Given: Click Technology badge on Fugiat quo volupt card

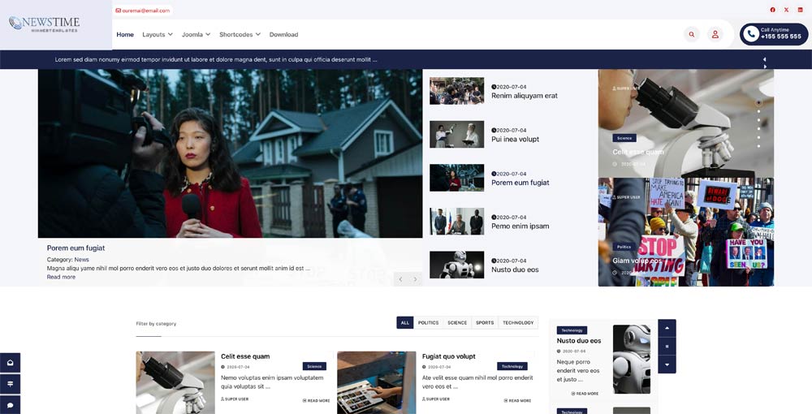Looking at the screenshot, I should (x=512, y=366).
